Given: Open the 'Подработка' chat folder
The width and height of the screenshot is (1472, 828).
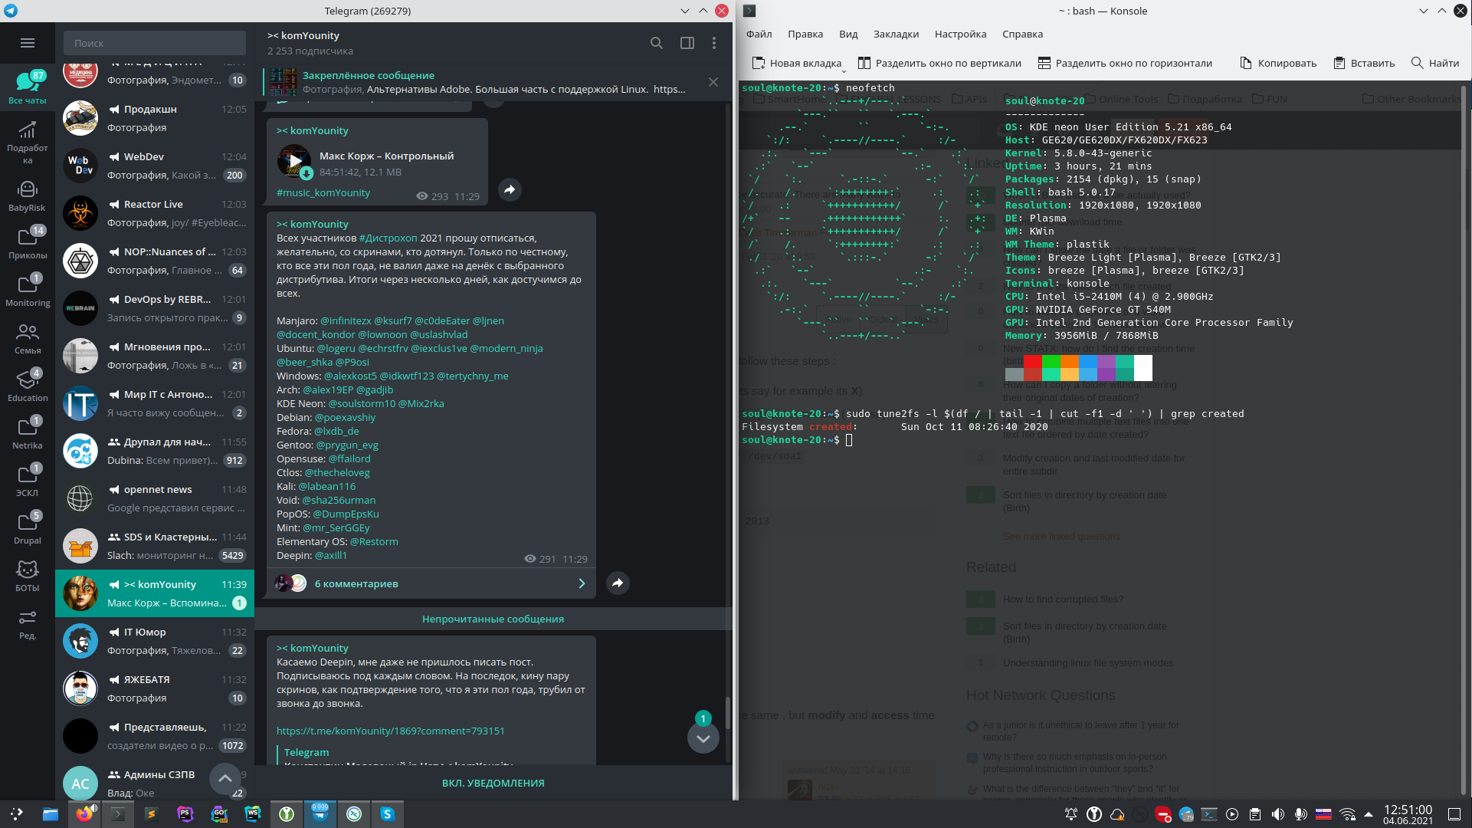Looking at the screenshot, I should pyautogui.click(x=28, y=143).
